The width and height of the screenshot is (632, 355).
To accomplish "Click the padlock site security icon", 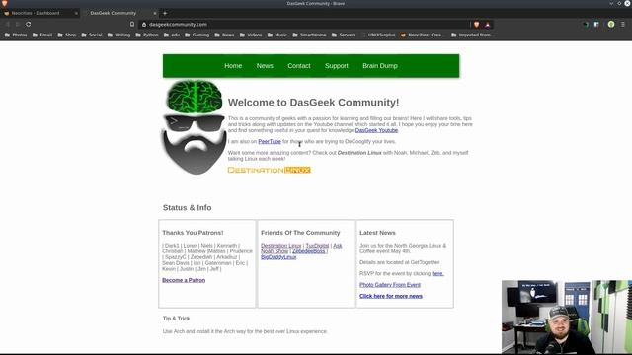I will [144, 24].
